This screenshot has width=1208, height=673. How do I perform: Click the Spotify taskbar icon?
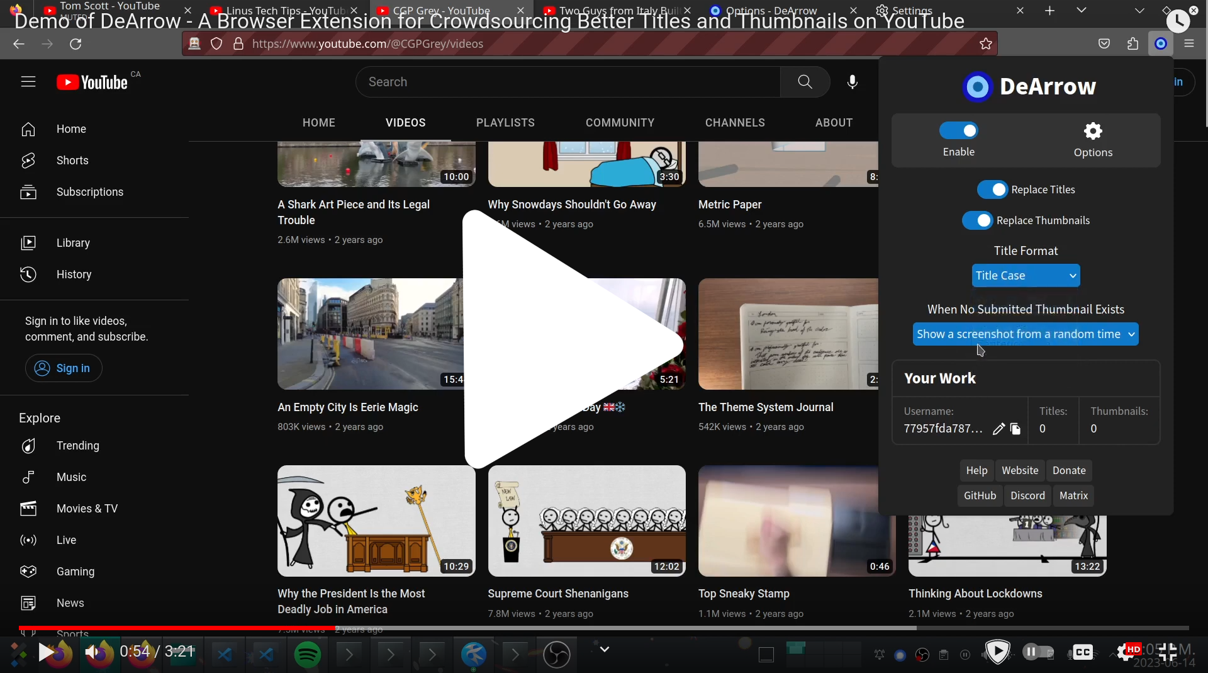coord(307,655)
